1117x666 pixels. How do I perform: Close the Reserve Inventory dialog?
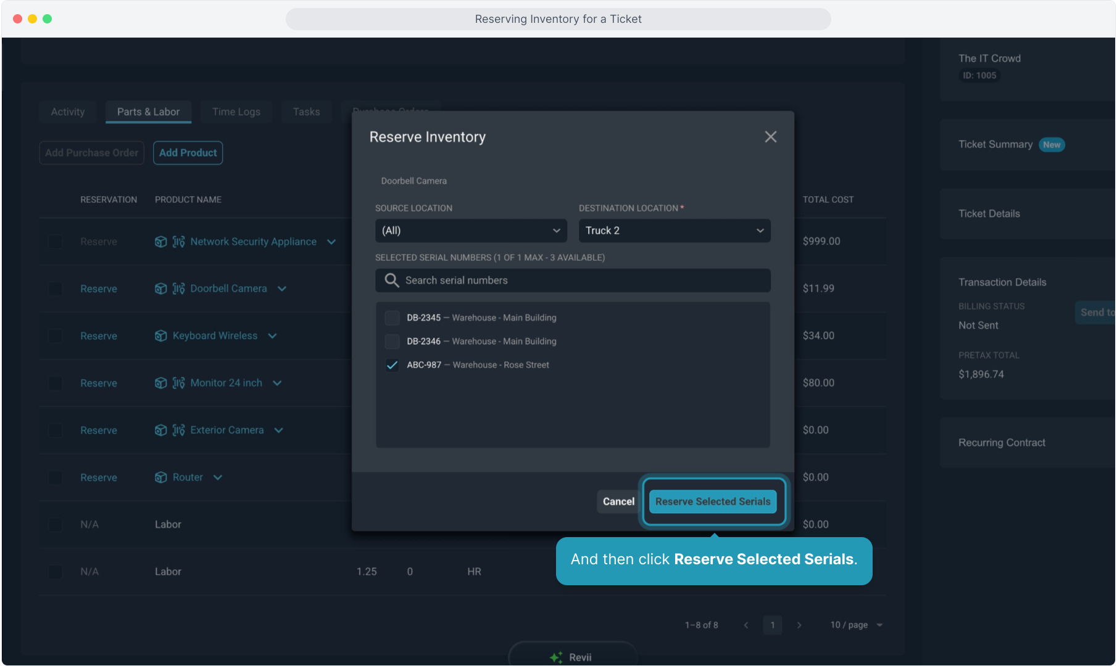tap(770, 137)
